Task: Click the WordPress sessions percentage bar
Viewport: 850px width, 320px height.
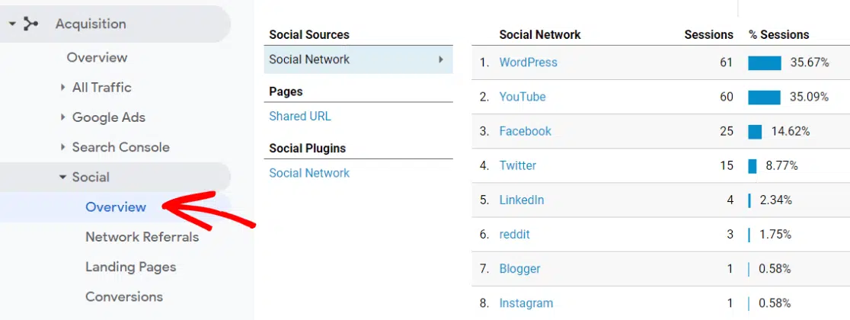Action: click(x=764, y=62)
